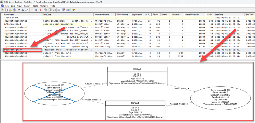Click the ApplicationName column header
Viewport: 255px width, 123px height.
[105, 15]
